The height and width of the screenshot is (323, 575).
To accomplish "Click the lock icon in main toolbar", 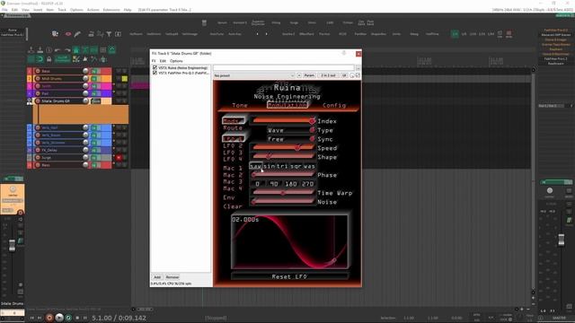I will click(49, 59).
